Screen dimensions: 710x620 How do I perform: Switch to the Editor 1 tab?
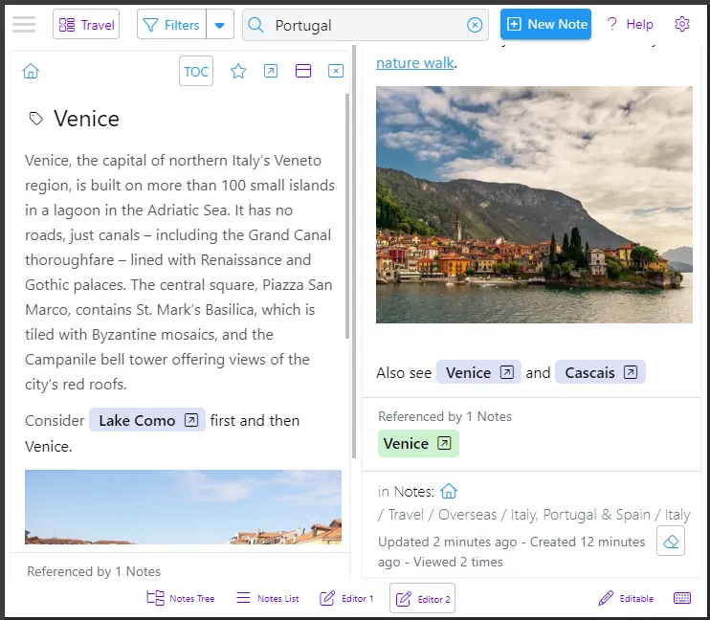coord(346,598)
